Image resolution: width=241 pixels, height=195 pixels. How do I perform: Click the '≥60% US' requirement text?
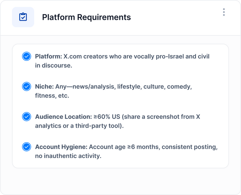point(106,117)
